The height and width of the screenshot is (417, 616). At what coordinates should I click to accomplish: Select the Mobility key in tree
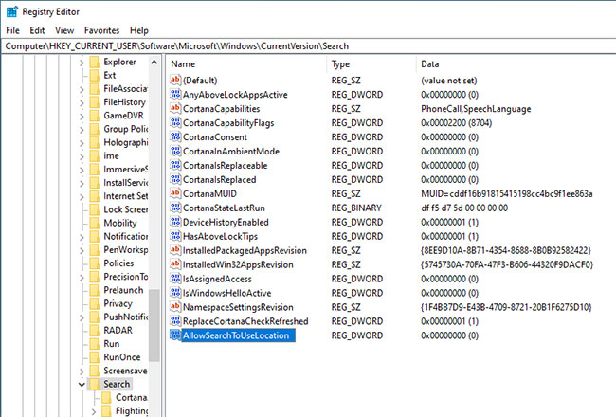click(119, 223)
